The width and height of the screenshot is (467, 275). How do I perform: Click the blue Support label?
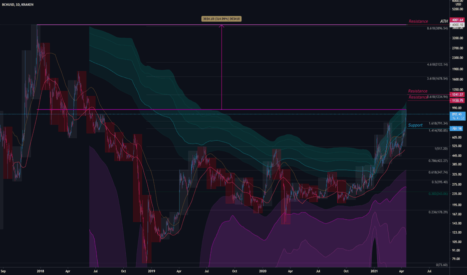(x=415, y=125)
